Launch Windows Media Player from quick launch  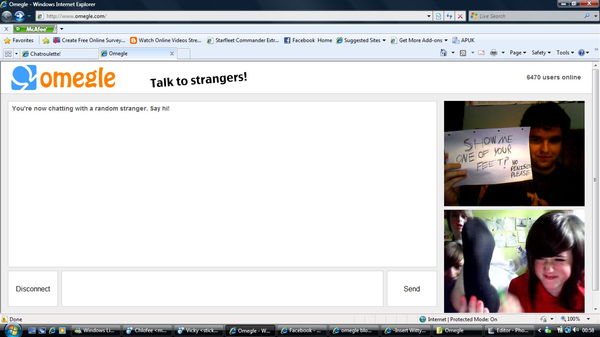click(62, 330)
